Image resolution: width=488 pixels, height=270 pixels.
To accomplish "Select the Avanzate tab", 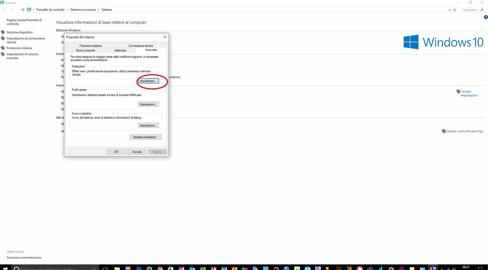I will tap(151, 50).
